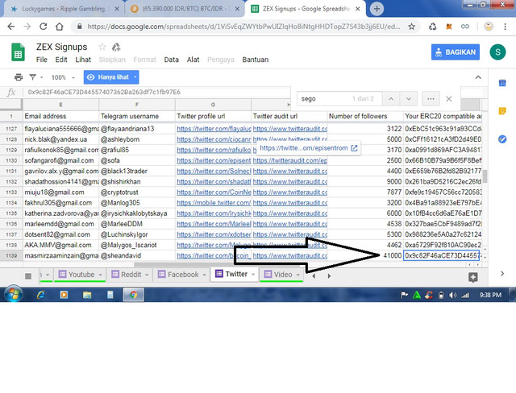The height and width of the screenshot is (393, 516).
Task: Open the Bantuan menu
Action: coord(256,60)
